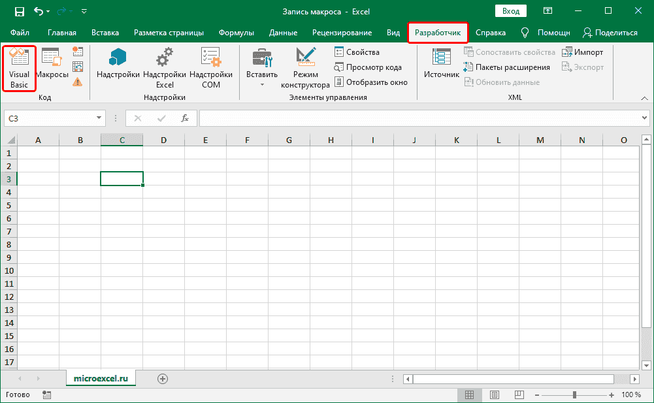The image size is (654, 403).
Task: Toggle Режим конструктора on
Action: [x=306, y=68]
